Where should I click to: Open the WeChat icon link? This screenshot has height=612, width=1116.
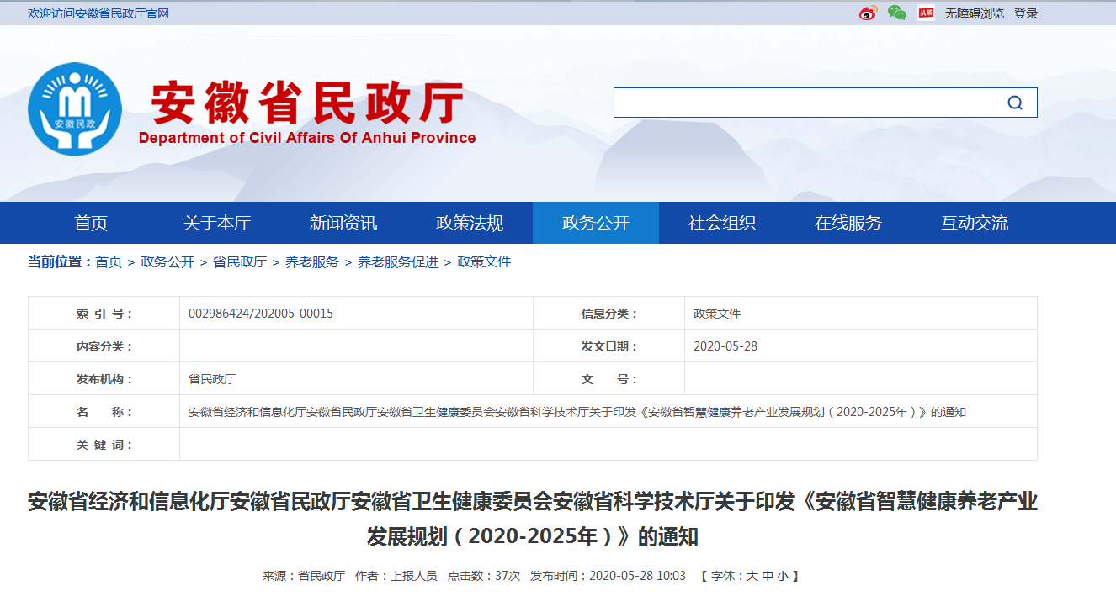pyautogui.click(x=897, y=13)
